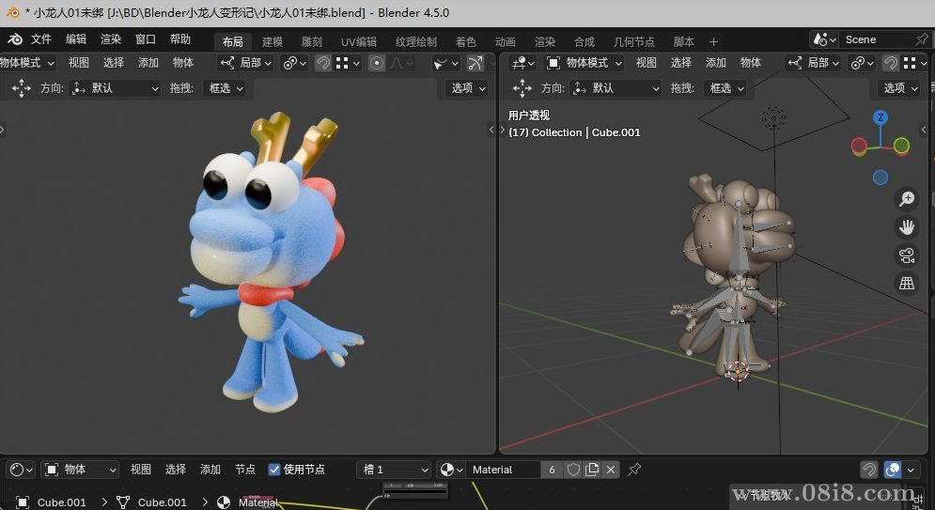Uncheck the 使用节点 checkbox

click(274, 470)
